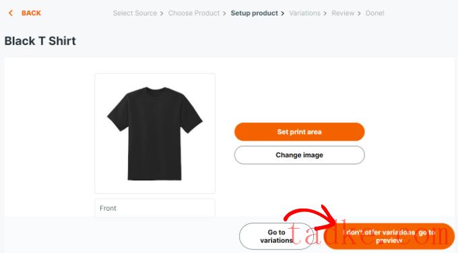The image size is (458, 253).
Task: Jump to the Variations breadcrumb step
Action: coord(304,13)
